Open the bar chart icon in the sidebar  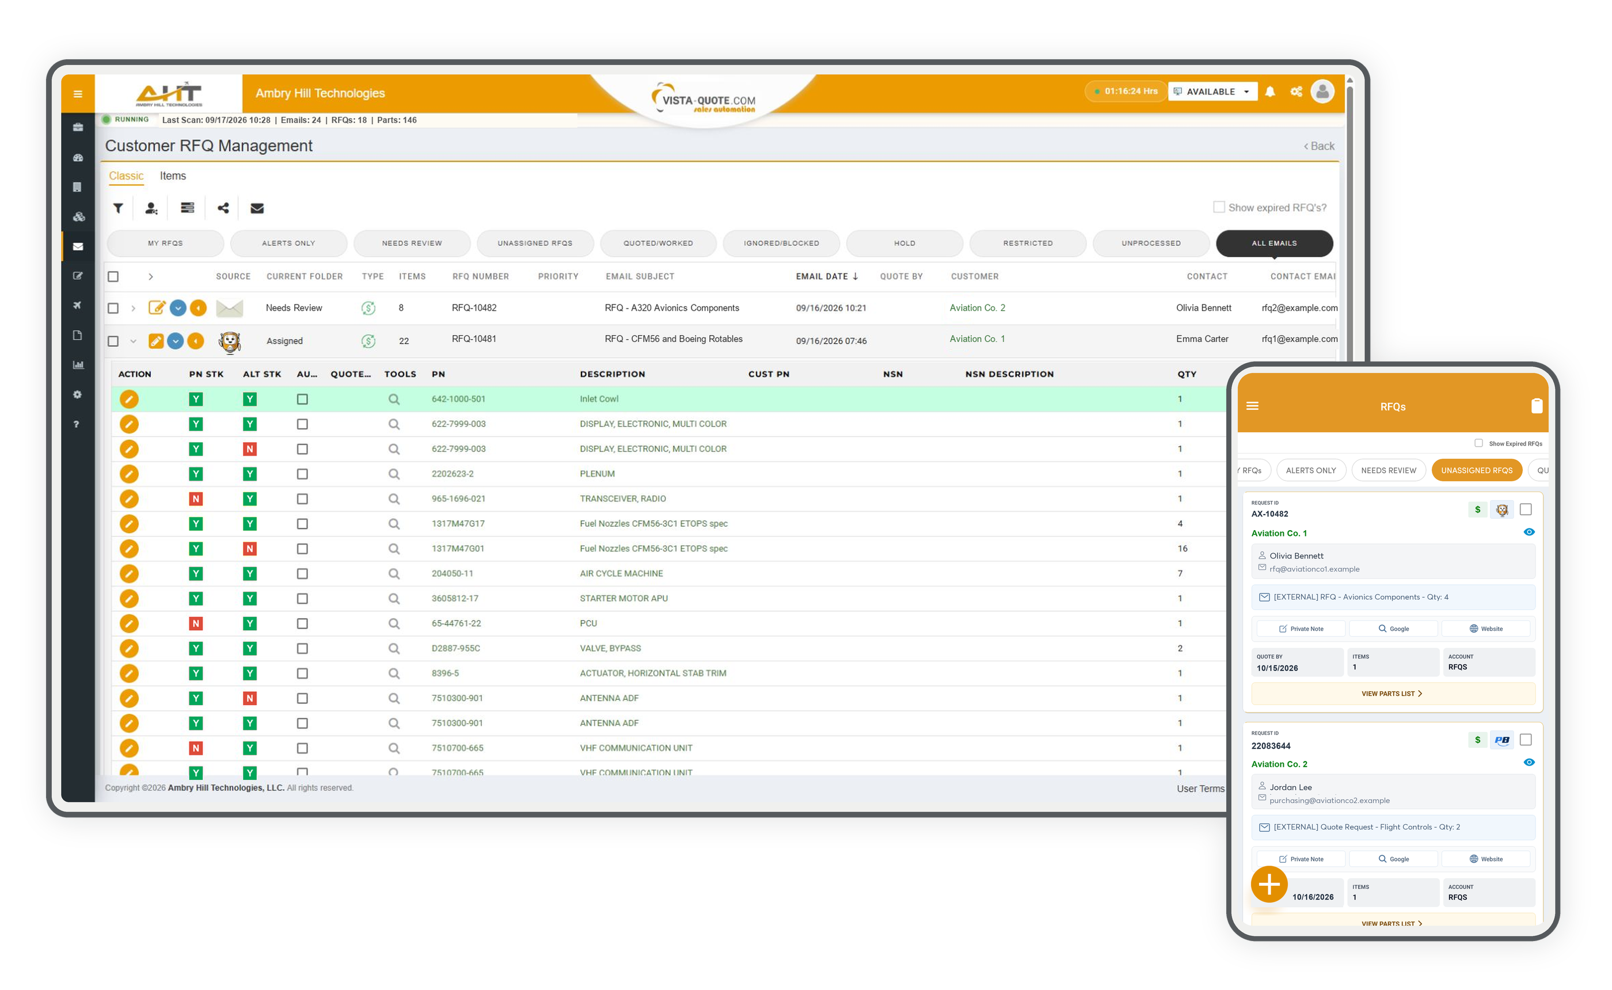pos(78,365)
